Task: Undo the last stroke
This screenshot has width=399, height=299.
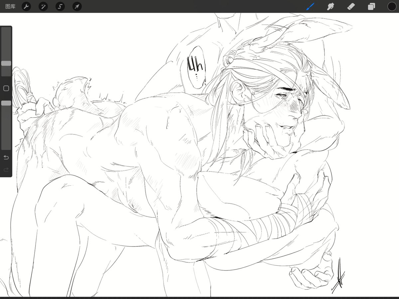Action: pyautogui.click(x=6, y=157)
